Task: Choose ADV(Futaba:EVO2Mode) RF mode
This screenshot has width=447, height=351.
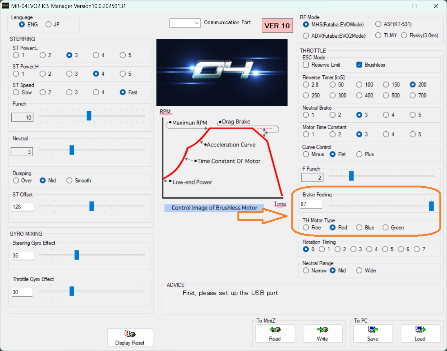Action: coord(306,36)
